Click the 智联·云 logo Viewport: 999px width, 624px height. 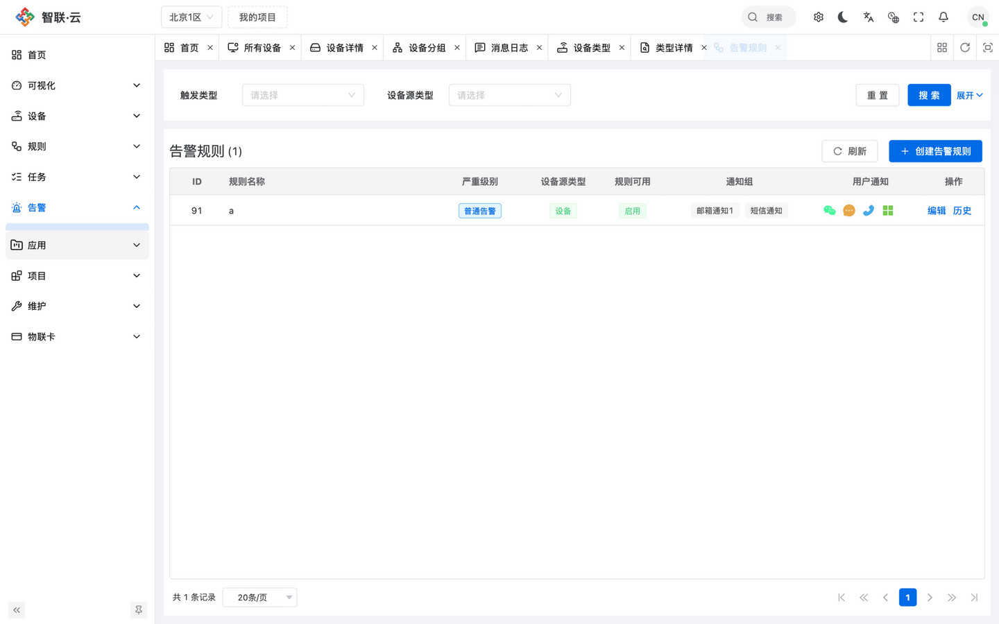point(48,17)
